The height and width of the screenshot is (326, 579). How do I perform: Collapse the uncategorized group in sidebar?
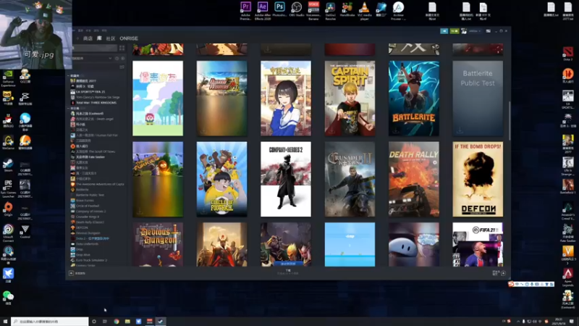click(x=69, y=108)
